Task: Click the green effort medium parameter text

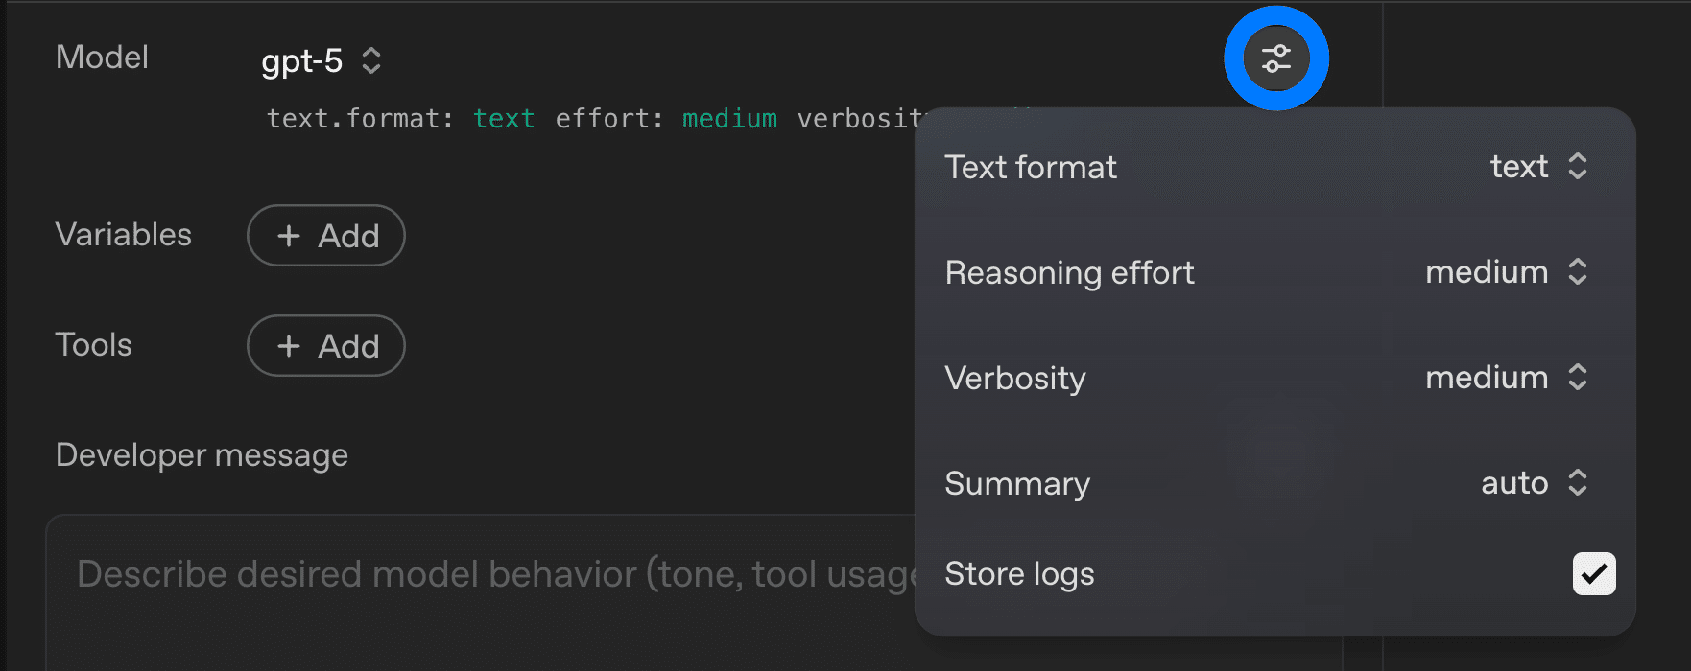Action: coord(729,119)
